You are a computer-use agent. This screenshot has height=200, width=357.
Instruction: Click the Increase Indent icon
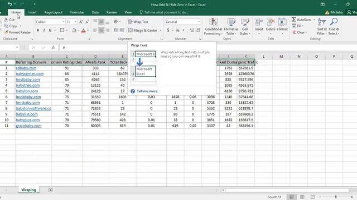(x=122, y=30)
